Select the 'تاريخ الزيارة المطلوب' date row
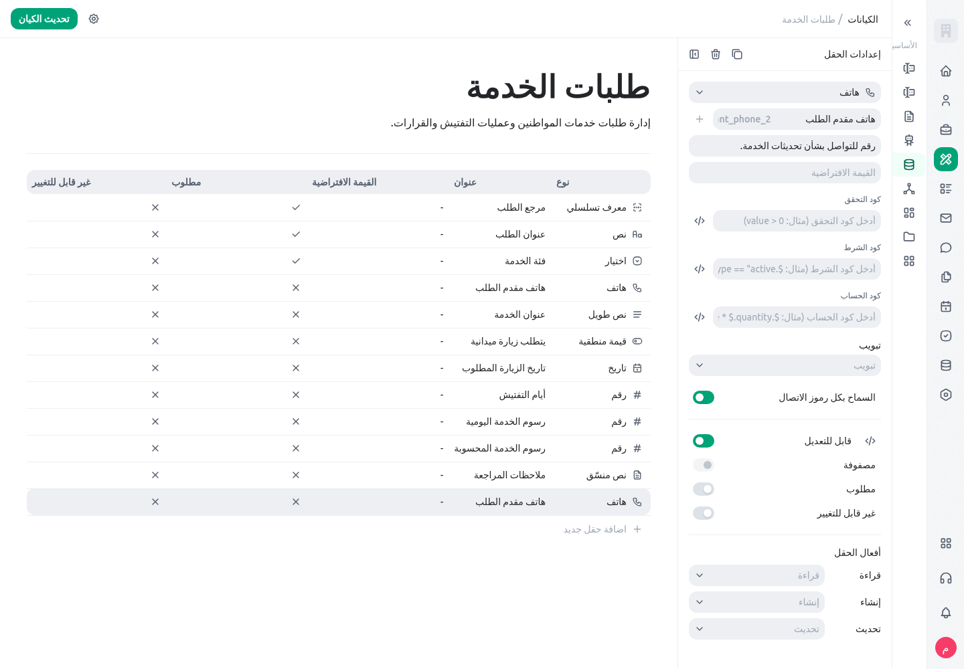964x669 pixels. (339, 368)
